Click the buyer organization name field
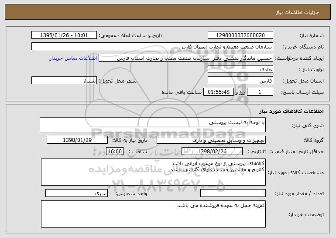Screen dimensions: 336x238 152,47
